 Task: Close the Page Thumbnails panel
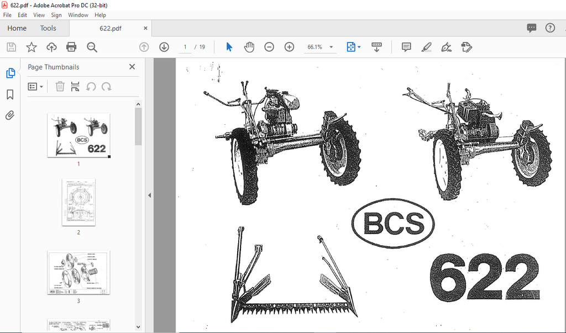[x=132, y=67]
